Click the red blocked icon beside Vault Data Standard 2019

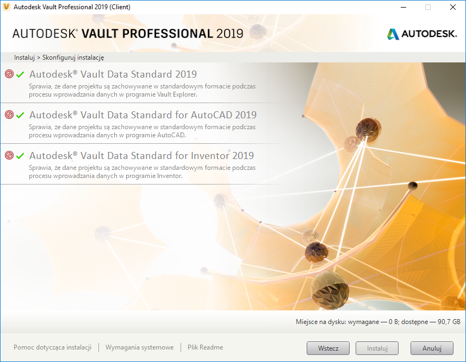tap(9, 74)
